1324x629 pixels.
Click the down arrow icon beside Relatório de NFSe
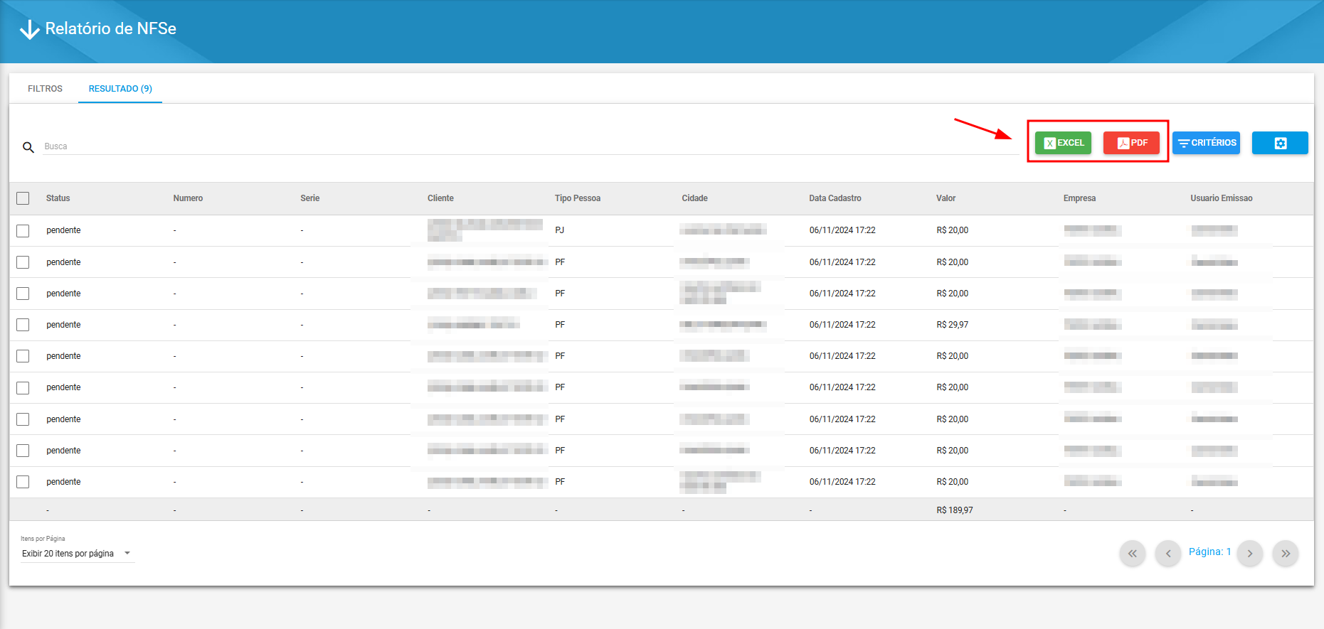29,29
